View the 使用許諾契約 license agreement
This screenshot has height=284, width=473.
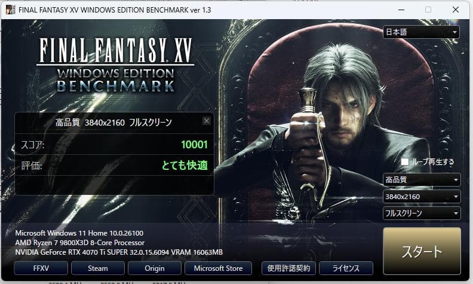[x=288, y=268]
